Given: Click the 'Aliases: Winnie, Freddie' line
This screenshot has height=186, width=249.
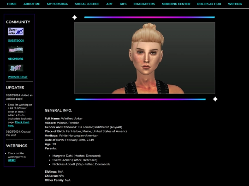Looking at the screenshot, I should point(62,123).
